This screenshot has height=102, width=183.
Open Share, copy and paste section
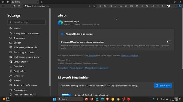(x=22, y=52)
